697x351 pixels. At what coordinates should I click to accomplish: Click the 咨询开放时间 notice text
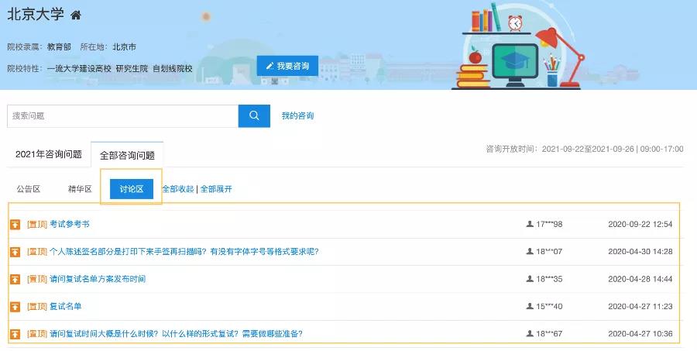coord(585,149)
